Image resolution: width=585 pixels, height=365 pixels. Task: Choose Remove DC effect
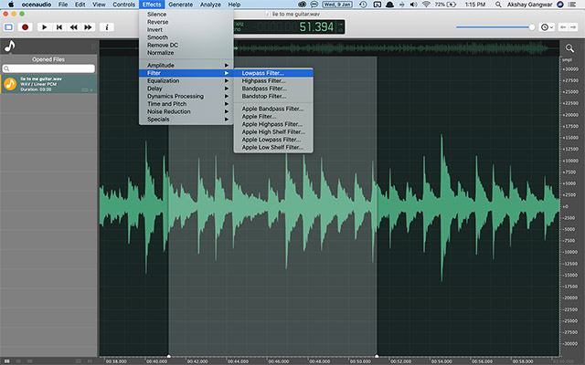click(x=186, y=45)
